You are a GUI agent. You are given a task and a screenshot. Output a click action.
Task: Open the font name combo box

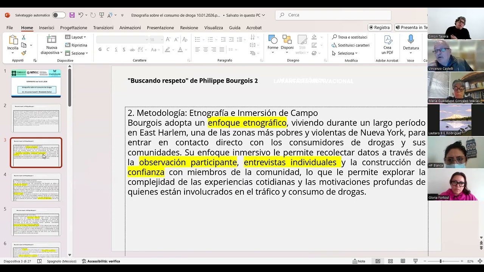[122, 40]
